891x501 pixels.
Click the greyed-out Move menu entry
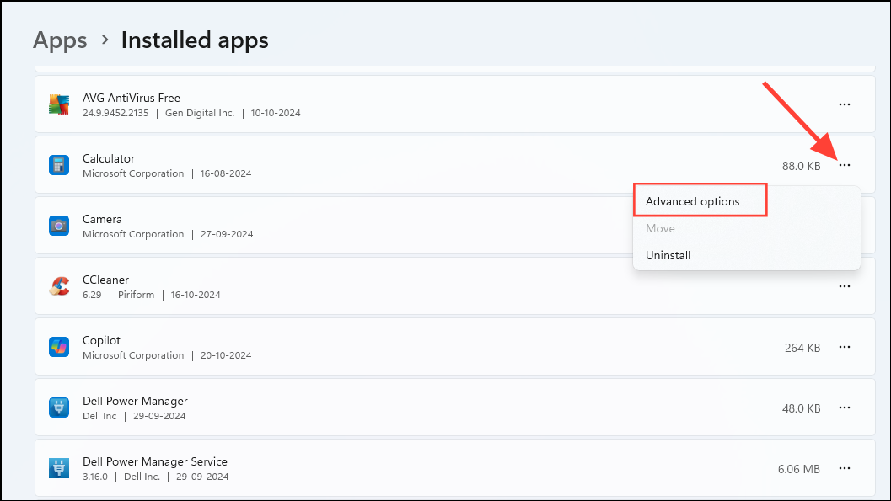(660, 228)
